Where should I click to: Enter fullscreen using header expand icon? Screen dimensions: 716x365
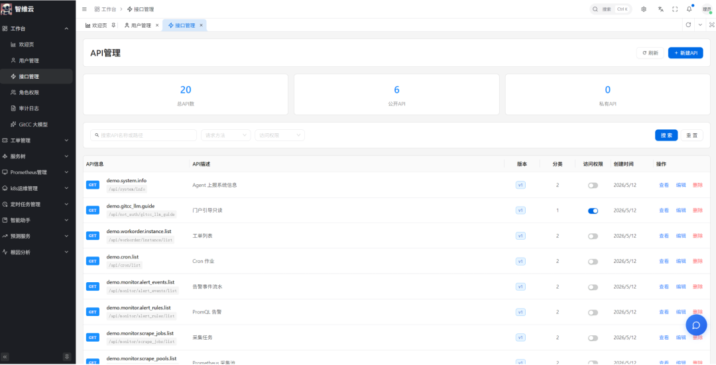tap(675, 9)
